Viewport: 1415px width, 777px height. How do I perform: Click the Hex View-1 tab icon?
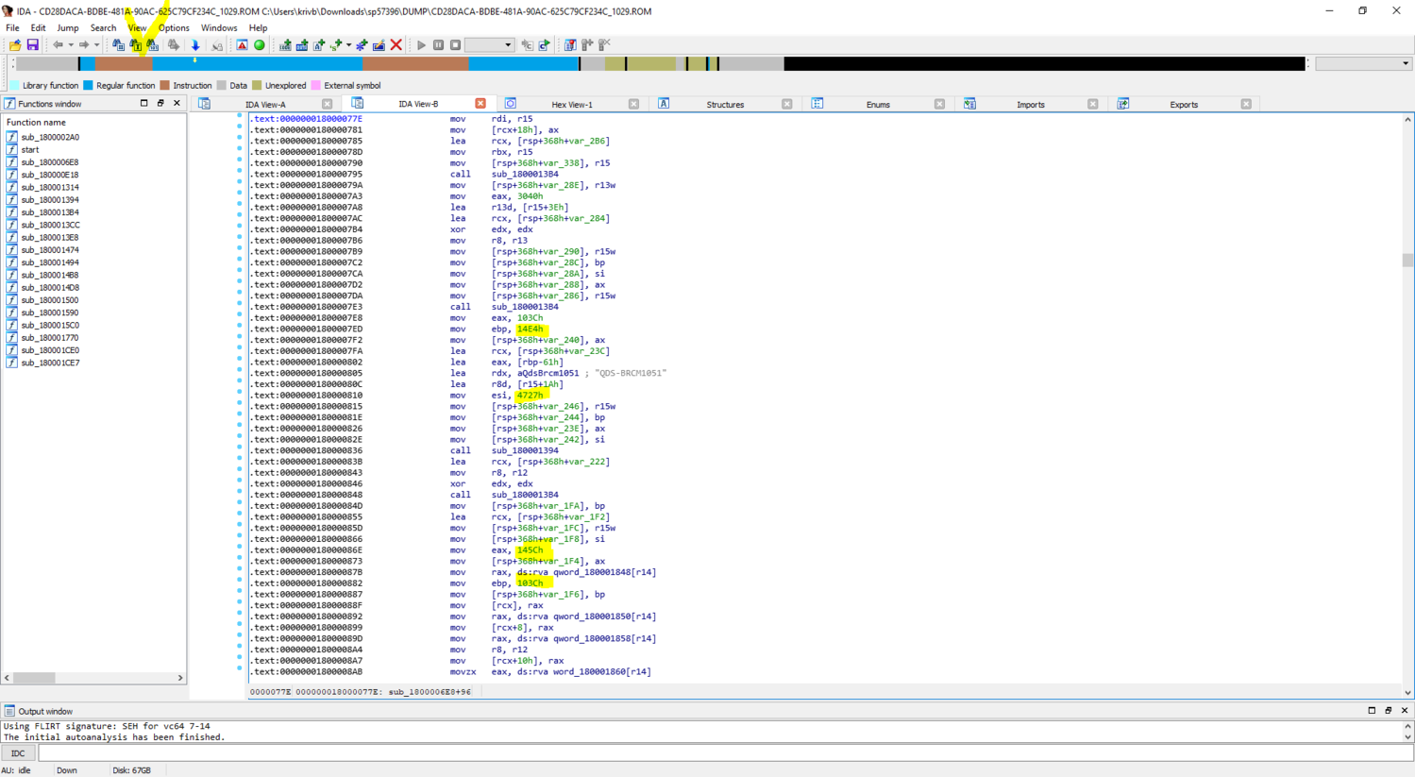[511, 104]
